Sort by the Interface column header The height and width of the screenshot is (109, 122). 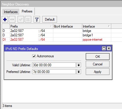[x=96, y=26]
